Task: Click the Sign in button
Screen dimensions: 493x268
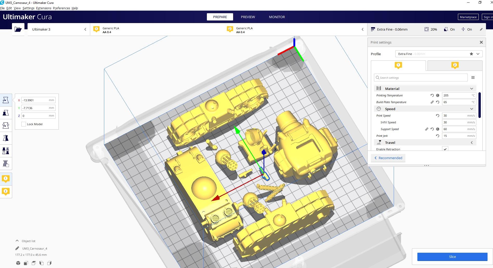Action: (487, 17)
